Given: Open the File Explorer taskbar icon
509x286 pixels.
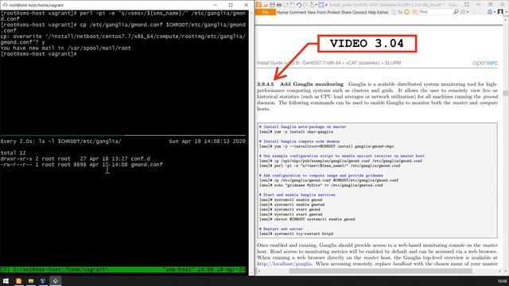Looking at the screenshot, I should pos(31,280).
